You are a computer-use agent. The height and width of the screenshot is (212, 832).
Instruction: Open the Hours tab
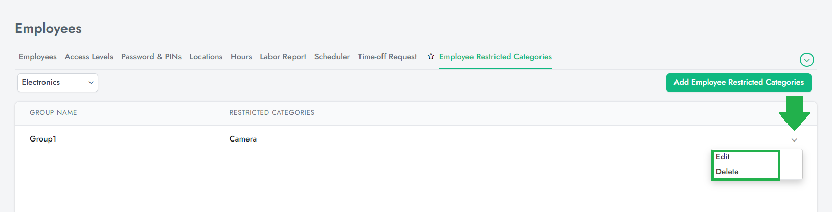pyautogui.click(x=241, y=57)
